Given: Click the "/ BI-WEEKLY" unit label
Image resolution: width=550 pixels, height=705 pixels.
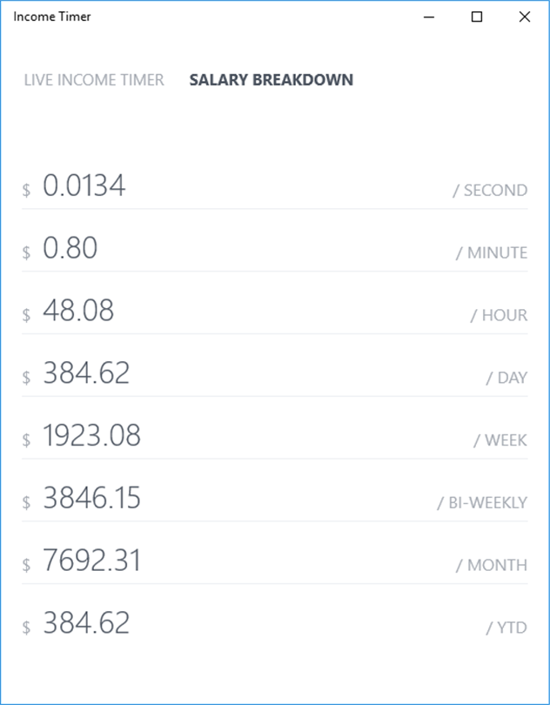Looking at the screenshot, I should [482, 503].
